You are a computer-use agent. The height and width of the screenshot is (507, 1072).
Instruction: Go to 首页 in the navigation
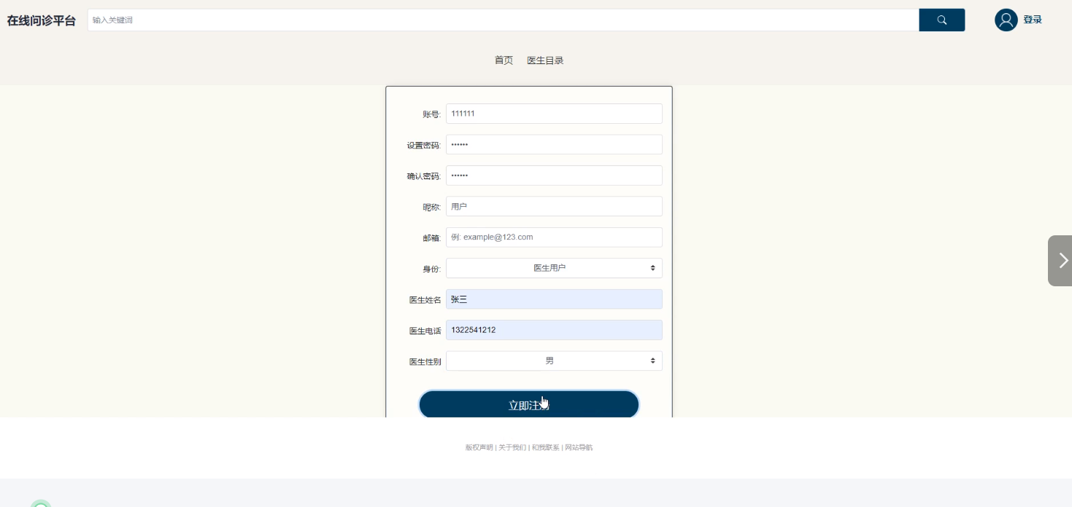[504, 60]
